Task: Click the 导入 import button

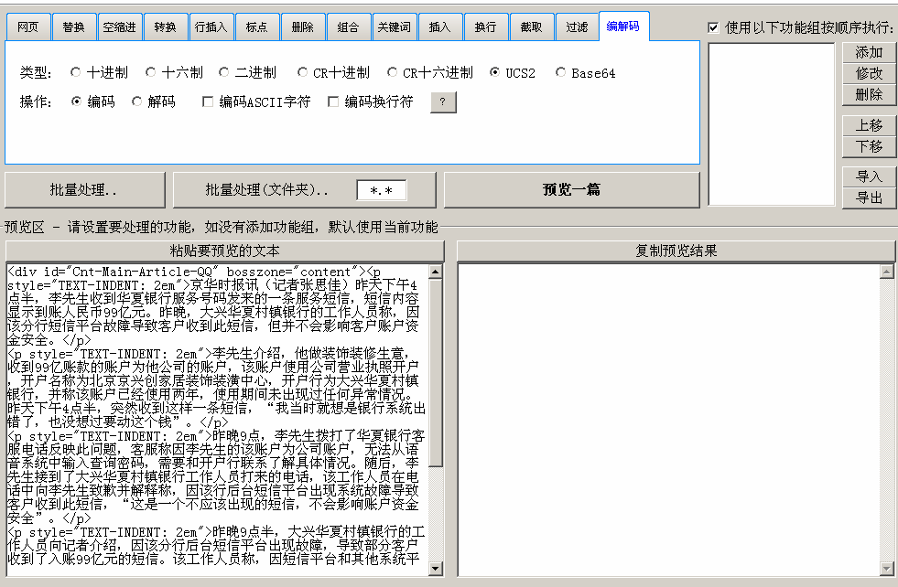Action: 869,176
